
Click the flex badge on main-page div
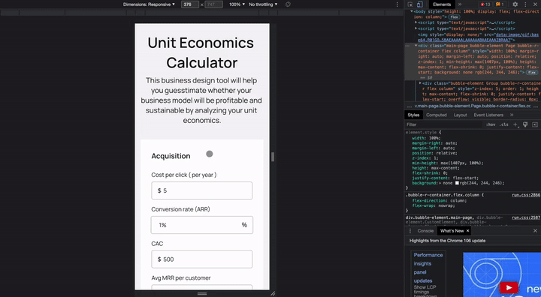532,72
